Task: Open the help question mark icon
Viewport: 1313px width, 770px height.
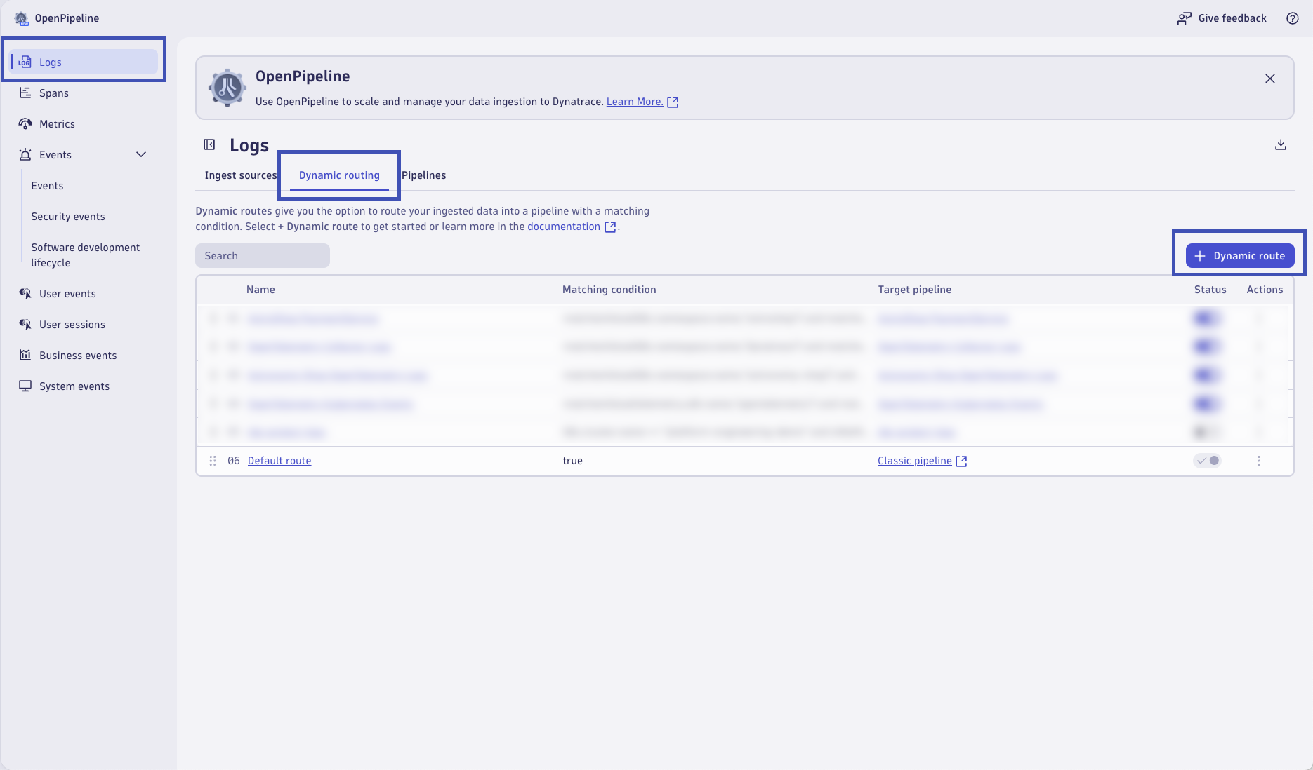Action: click(x=1292, y=18)
